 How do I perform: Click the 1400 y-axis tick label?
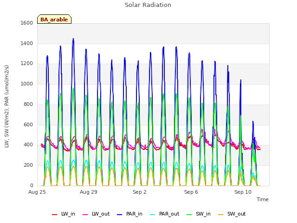(27, 43)
